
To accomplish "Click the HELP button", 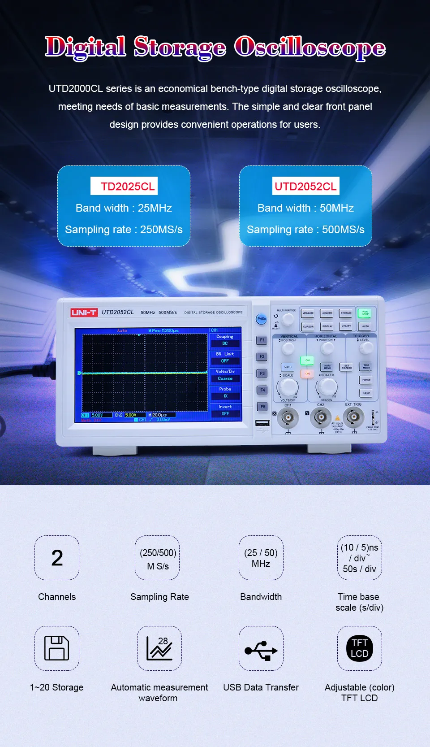I will (366, 393).
